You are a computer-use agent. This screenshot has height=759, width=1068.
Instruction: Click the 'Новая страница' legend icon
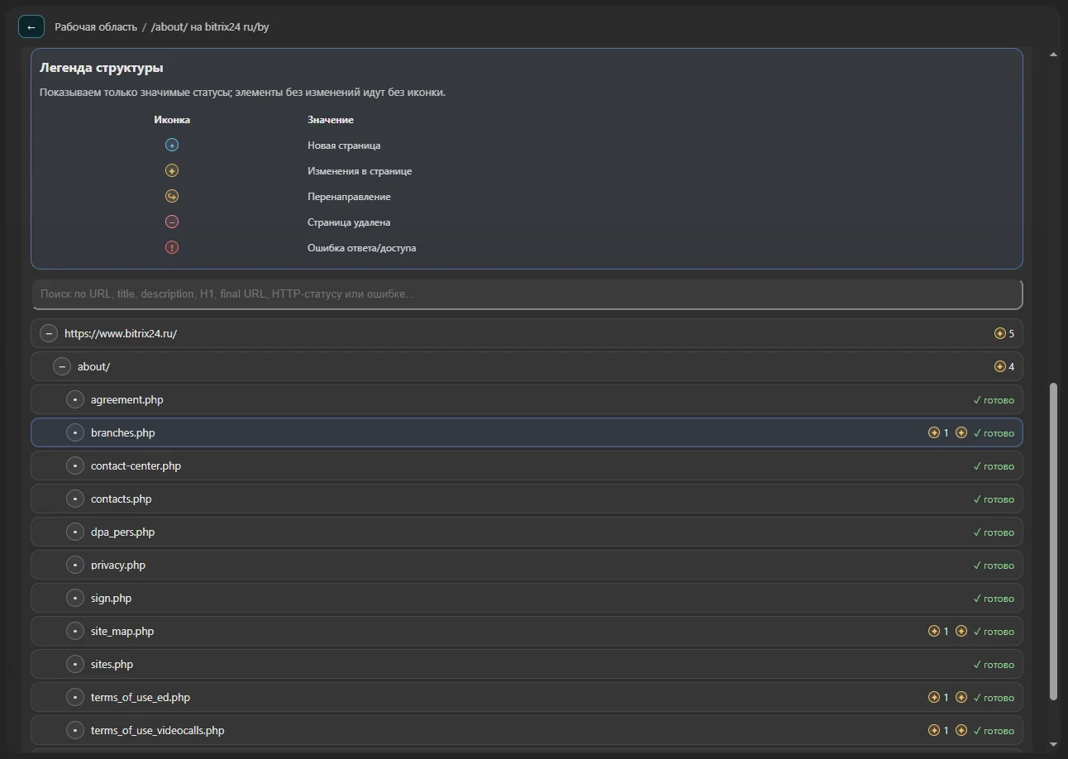coord(172,145)
